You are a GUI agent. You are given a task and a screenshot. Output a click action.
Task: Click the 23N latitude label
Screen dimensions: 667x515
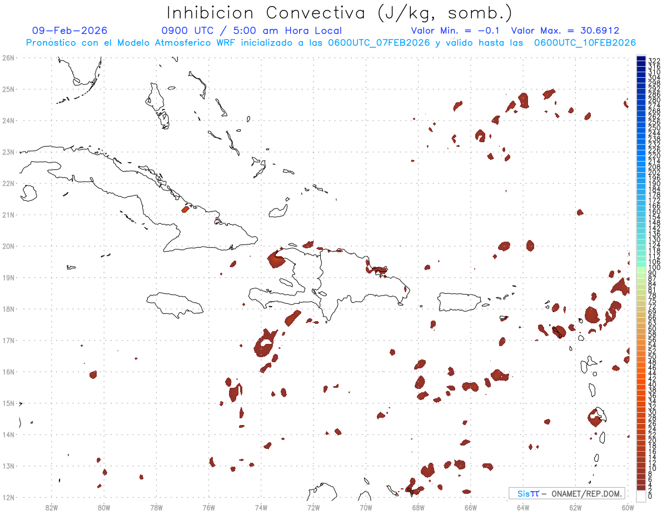click(8, 152)
